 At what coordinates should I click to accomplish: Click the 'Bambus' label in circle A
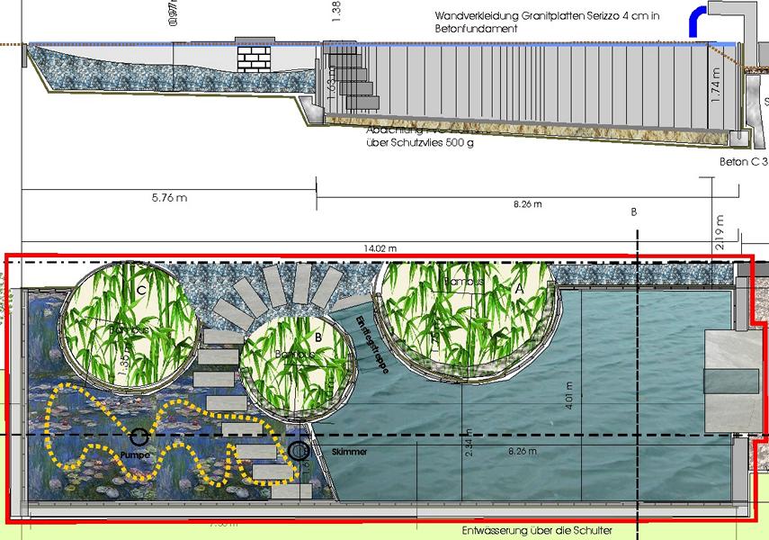tap(464, 282)
